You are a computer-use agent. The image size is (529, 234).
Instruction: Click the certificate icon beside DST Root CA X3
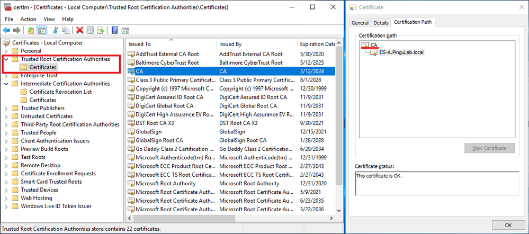[131, 123]
